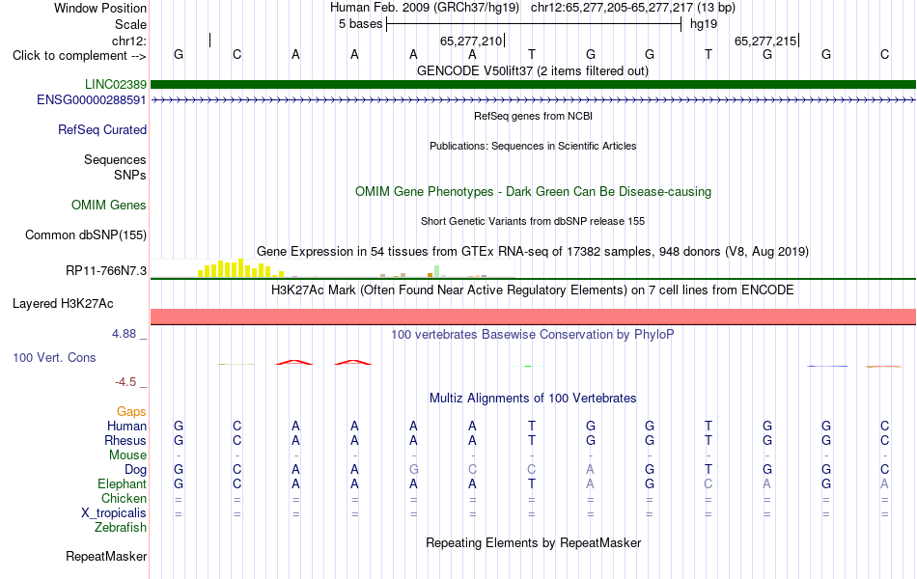Click the hg19 label beside the scale bar
This screenshot has width=917, height=579.
704,24
